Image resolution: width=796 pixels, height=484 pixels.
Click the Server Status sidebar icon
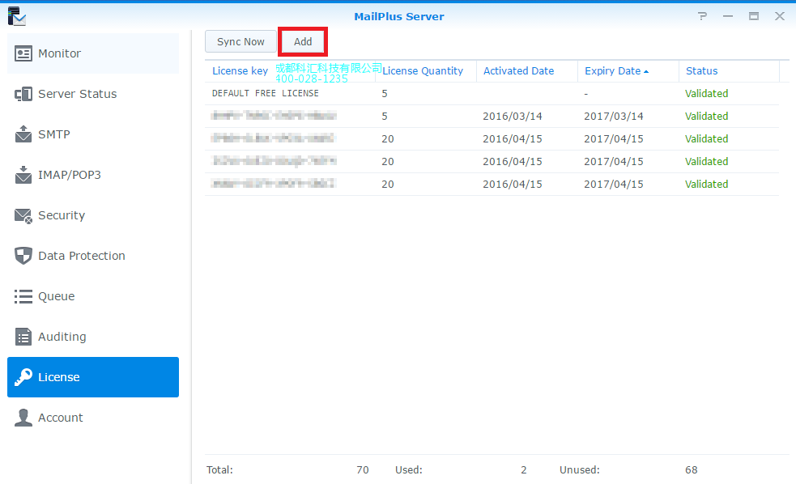point(23,94)
